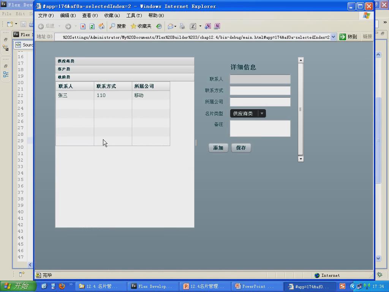Viewport: 389px width, 292px height.
Task: Open the 编辑(E) menu
Action: coord(68,15)
